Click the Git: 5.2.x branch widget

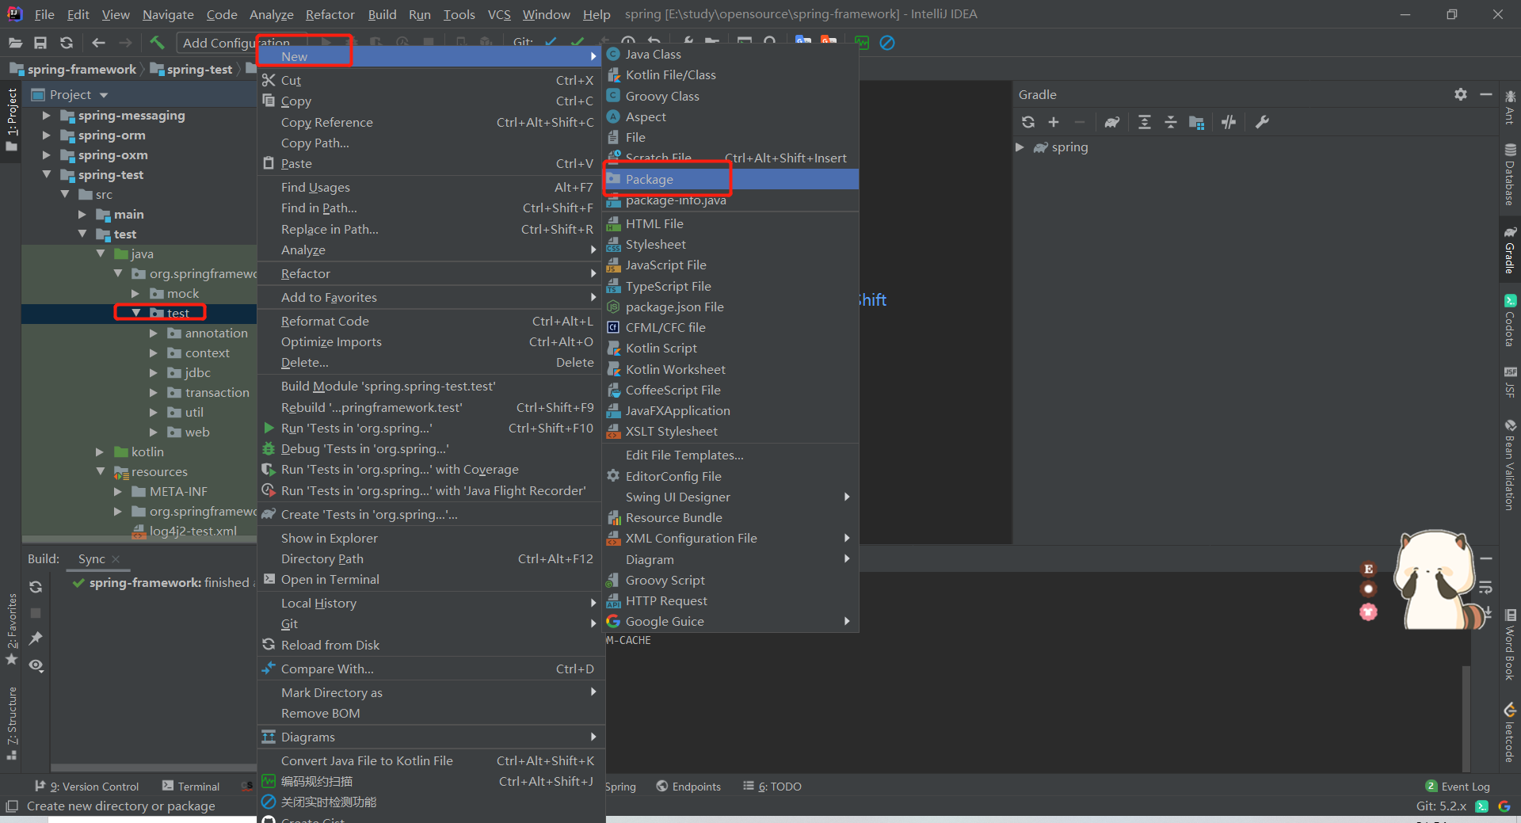1441,806
